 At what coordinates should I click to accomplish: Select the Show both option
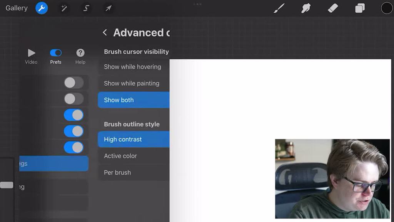point(134,100)
